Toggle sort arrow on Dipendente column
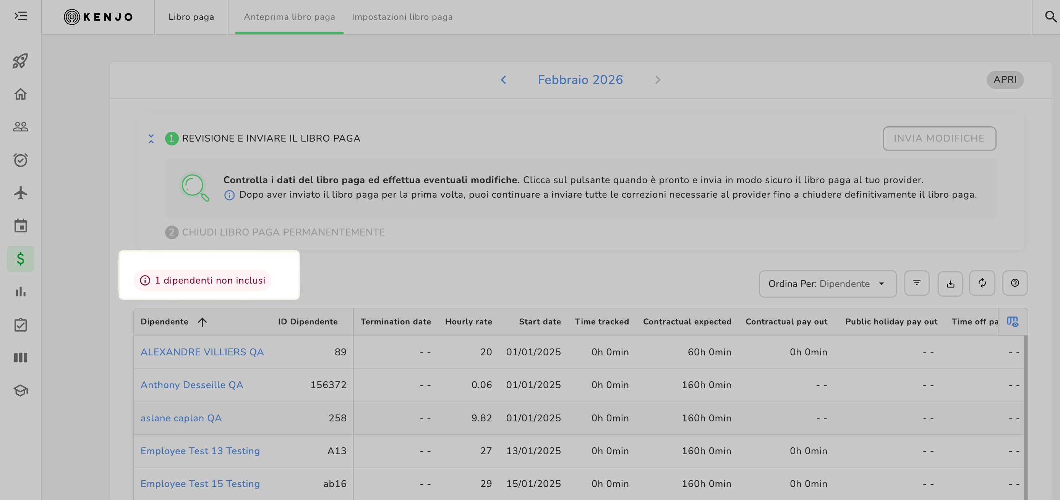 pos(202,322)
